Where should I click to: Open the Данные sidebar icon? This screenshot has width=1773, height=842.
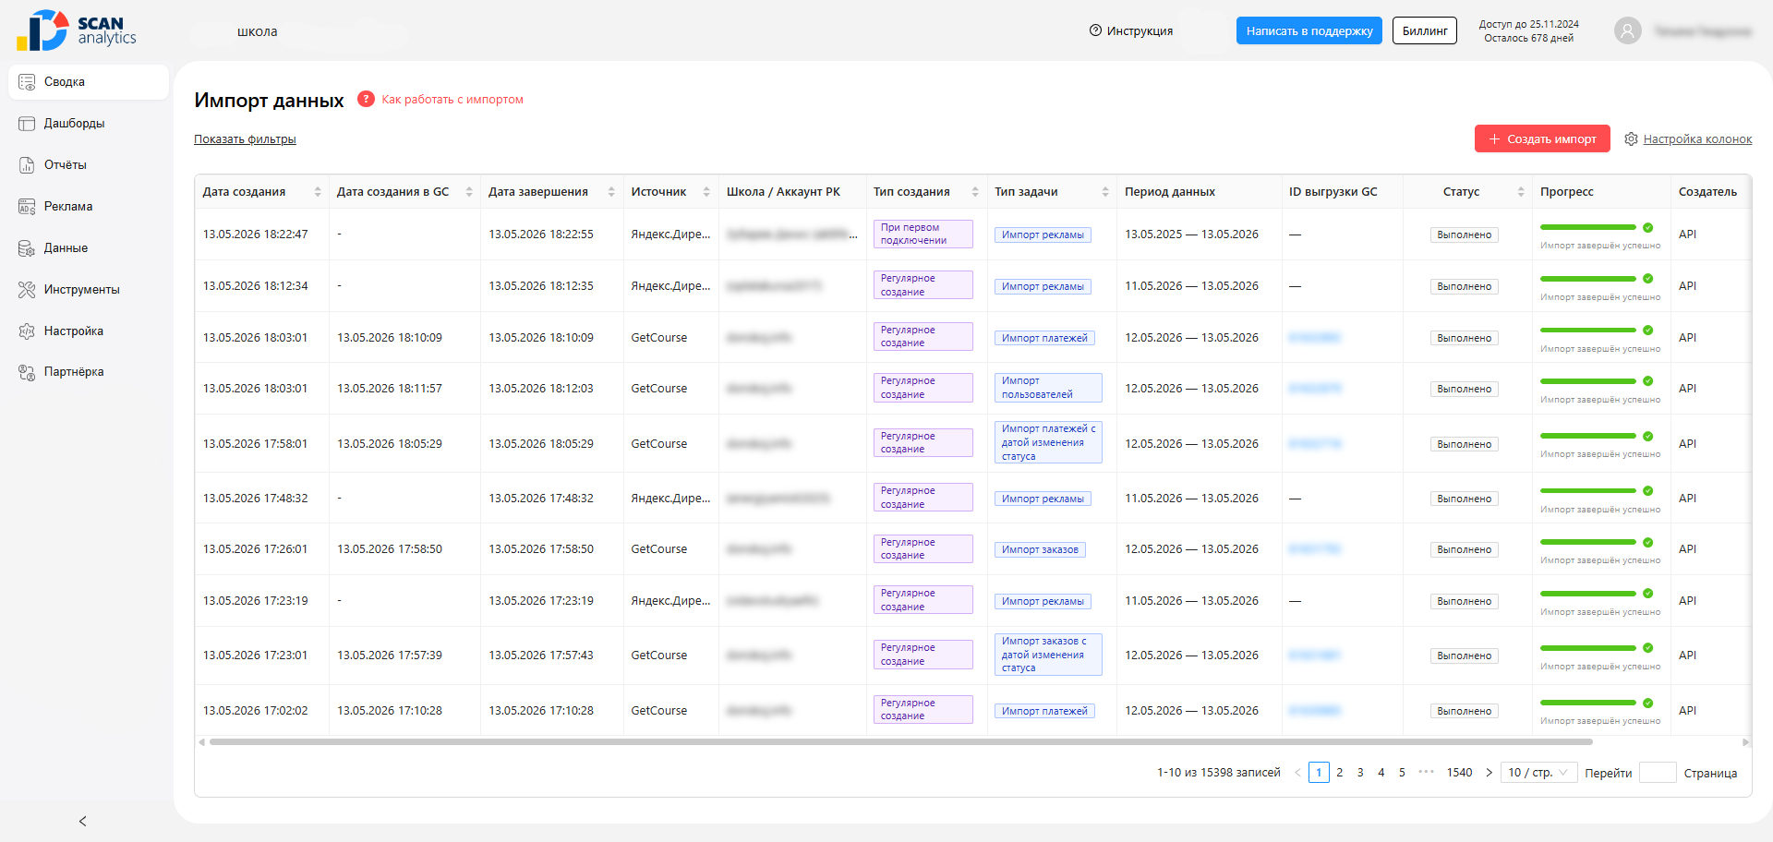tap(27, 248)
